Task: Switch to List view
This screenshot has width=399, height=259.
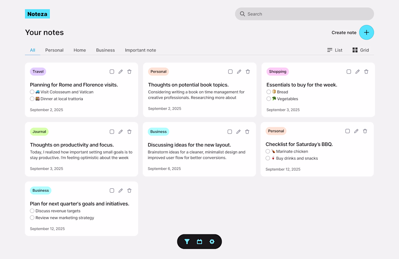Action: [x=335, y=50]
